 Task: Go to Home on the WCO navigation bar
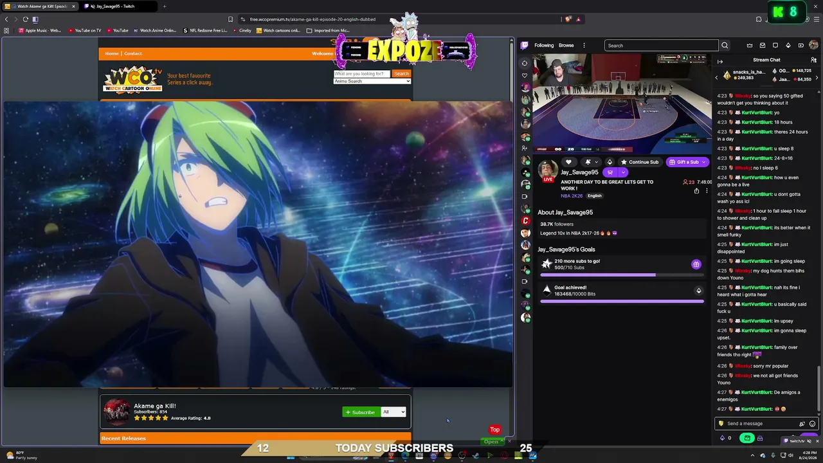click(112, 53)
